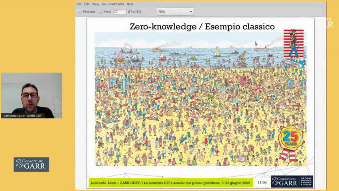The width and height of the screenshot is (339, 191).
Task: Open the Bookmarks menu
Action: pyautogui.click(x=116, y=4)
